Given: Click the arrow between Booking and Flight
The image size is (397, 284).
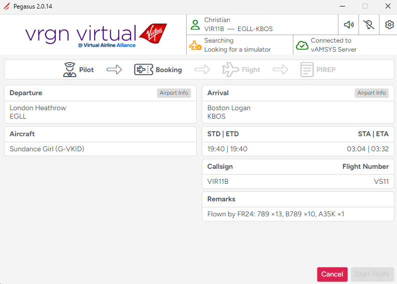Looking at the screenshot, I should pos(202,70).
